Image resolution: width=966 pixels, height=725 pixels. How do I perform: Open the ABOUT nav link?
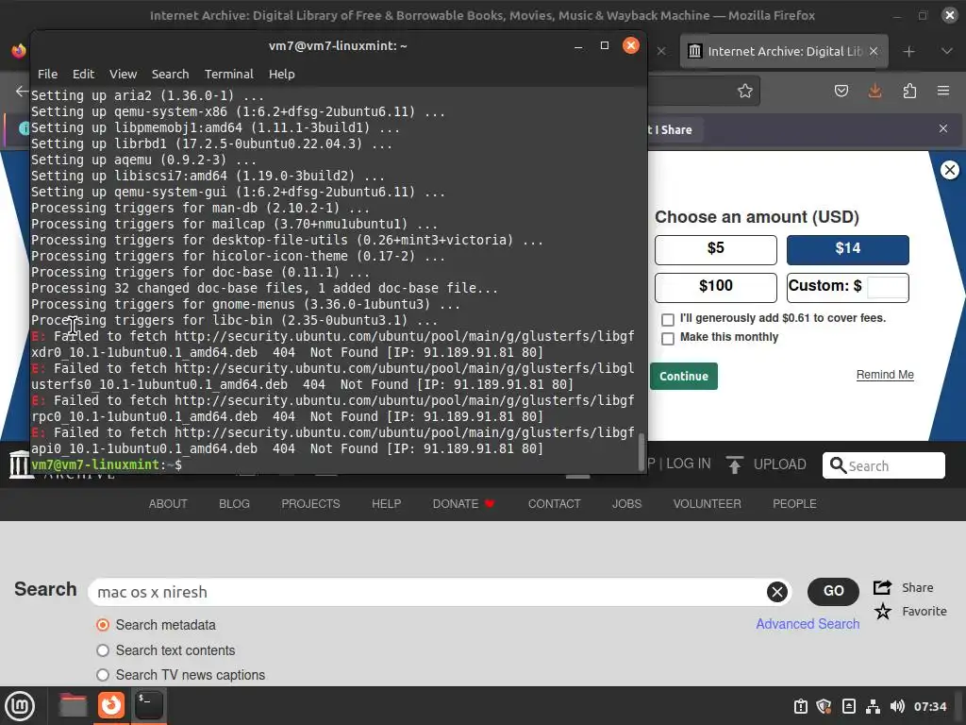pyautogui.click(x=168, y=504)
